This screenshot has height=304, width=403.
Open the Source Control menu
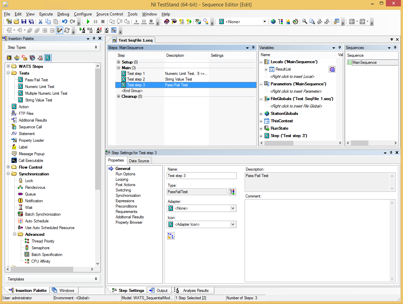pyautogui.click(x=110, y=14)
